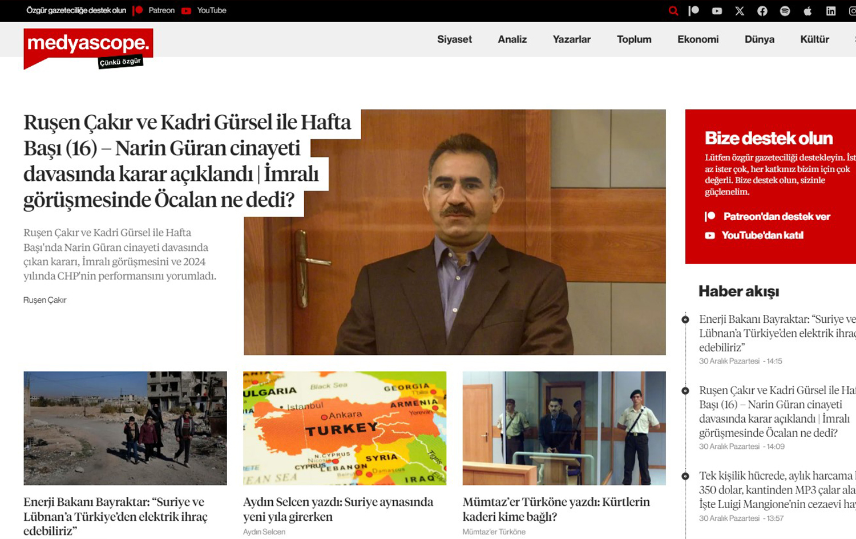The width and height of the screenshot is (856, 539).
Task: Click "YouTube'dan katıl" in red box
Action: 762,236
